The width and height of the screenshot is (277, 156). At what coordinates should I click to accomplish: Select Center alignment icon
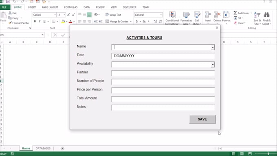click(84, 21)
